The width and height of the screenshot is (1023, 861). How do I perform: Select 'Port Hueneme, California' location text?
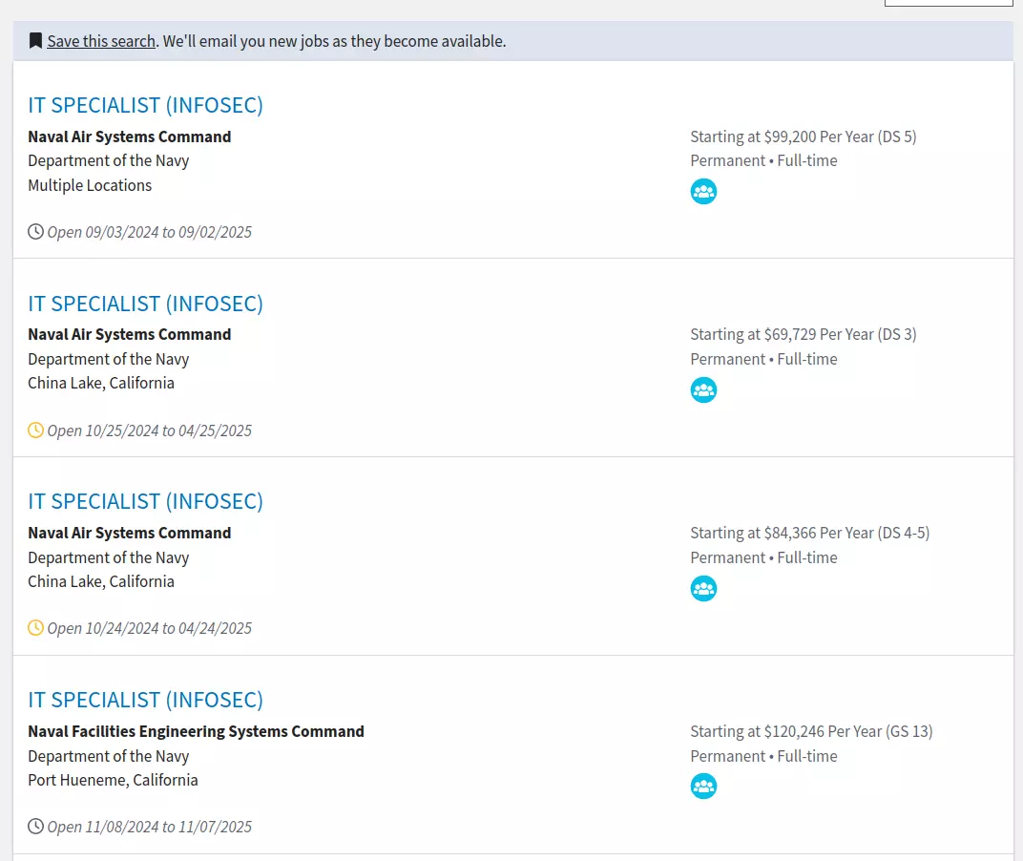[113, 780]
